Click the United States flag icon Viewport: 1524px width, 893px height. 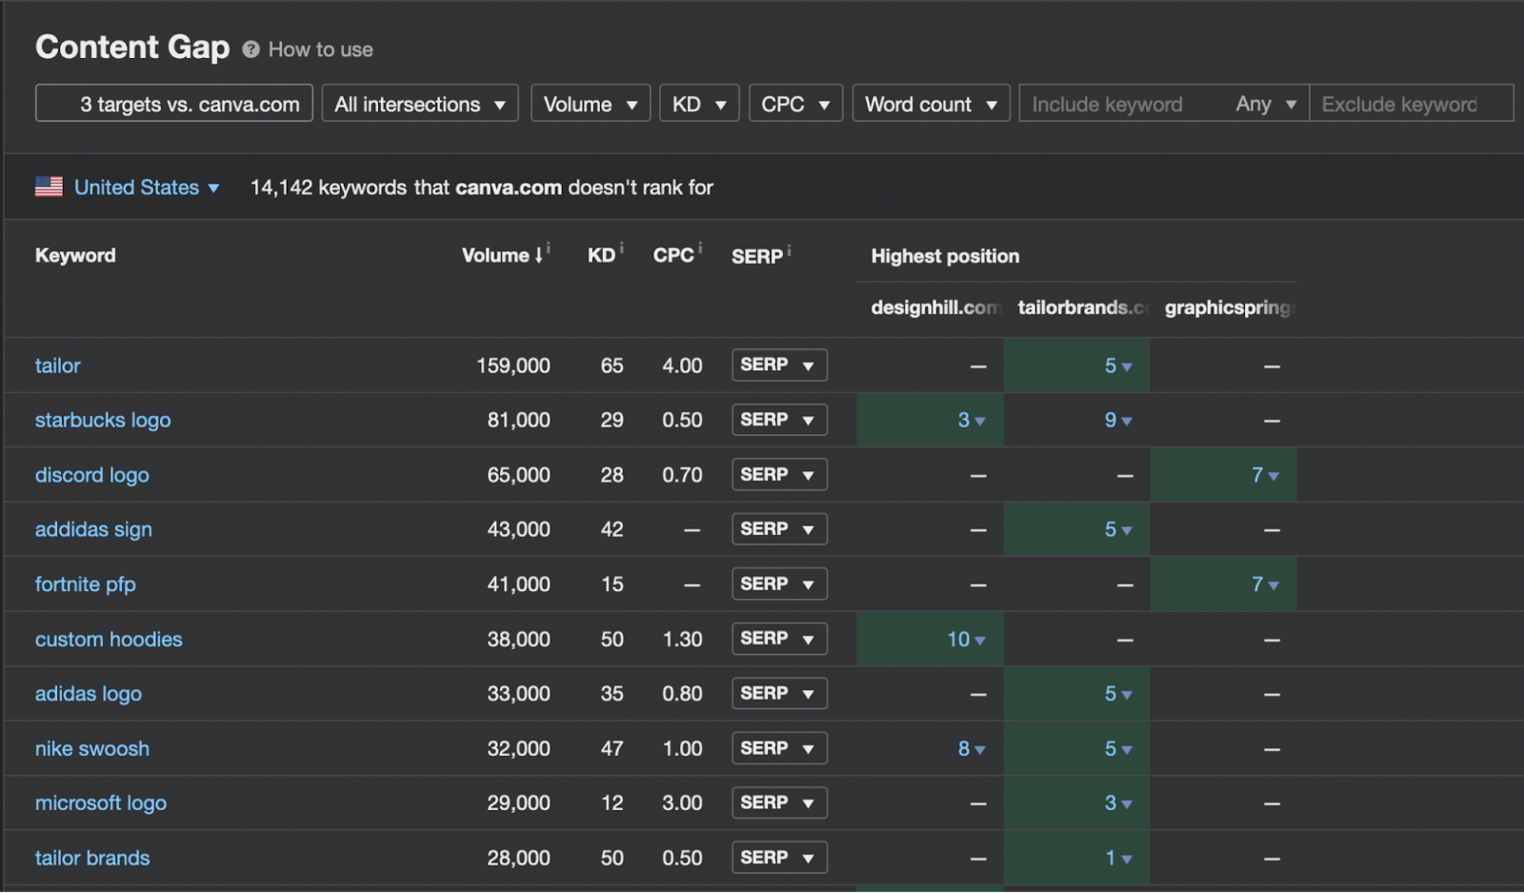[49, 187]
